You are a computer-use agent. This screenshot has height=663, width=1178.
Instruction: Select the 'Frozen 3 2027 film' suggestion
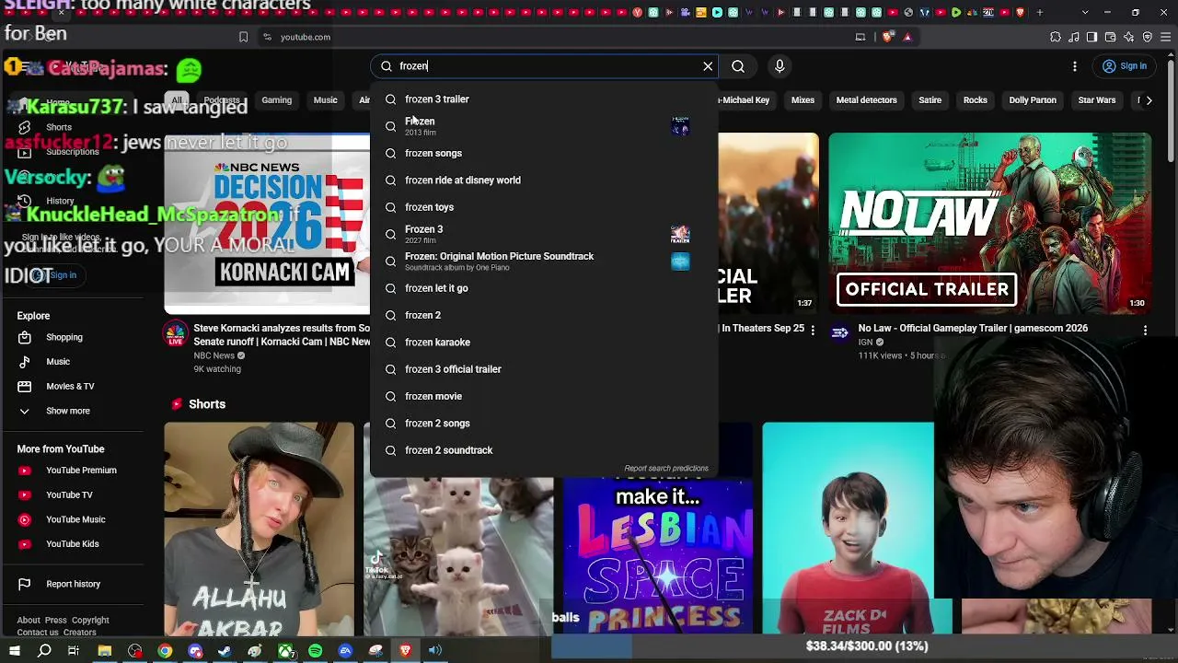pos(543,234)
